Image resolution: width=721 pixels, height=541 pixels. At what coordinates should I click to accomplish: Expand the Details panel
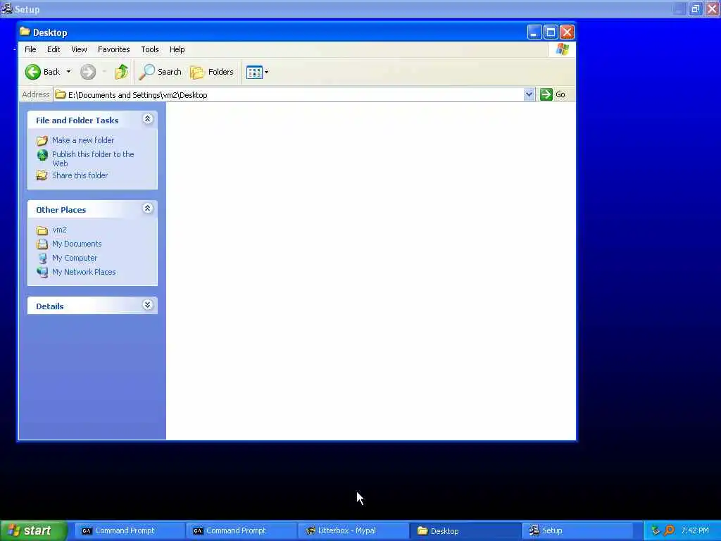click(x=148, y=305)
